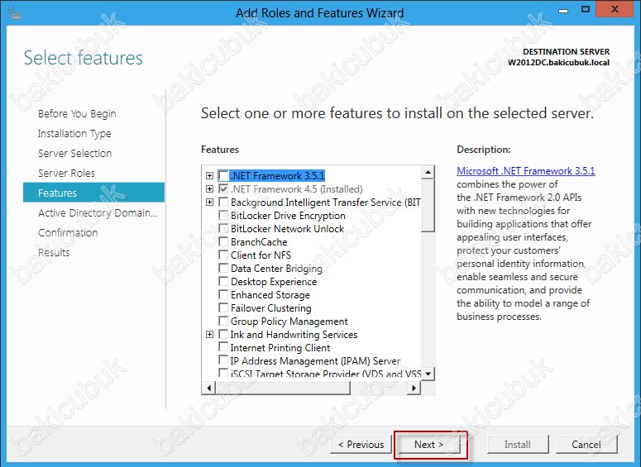641x467 pixels.
Task: Select the Group Policy Management row text
Action: click(x=289, y=322)
